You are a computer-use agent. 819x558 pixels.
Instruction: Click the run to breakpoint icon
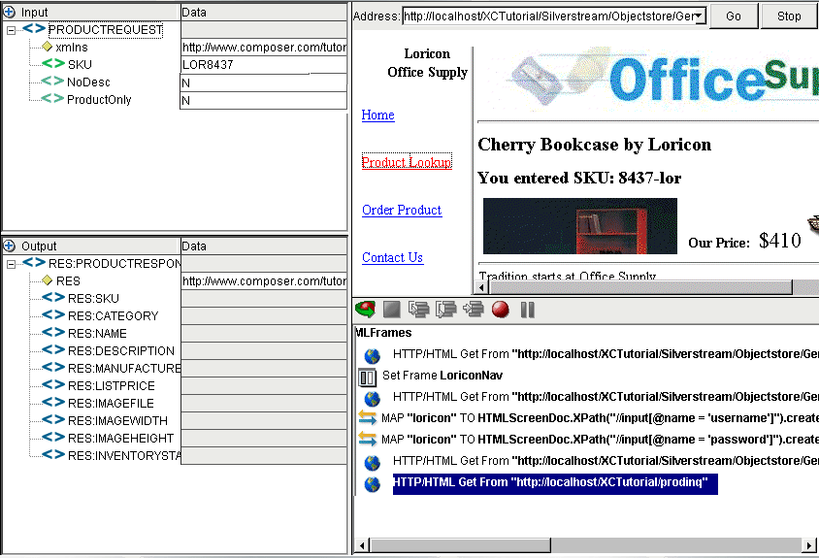click(474, 310)
